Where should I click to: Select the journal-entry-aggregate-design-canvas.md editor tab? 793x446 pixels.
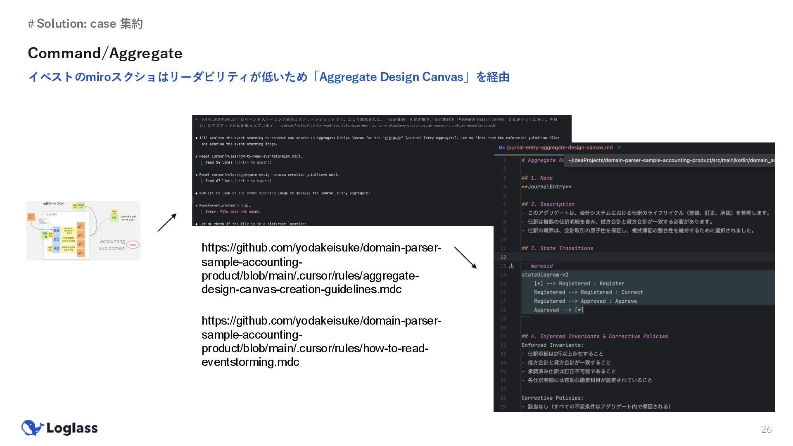pos(559,147)
